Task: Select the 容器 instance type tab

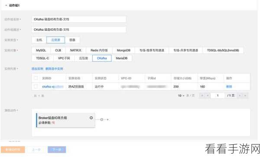Action: pos(72,40)
